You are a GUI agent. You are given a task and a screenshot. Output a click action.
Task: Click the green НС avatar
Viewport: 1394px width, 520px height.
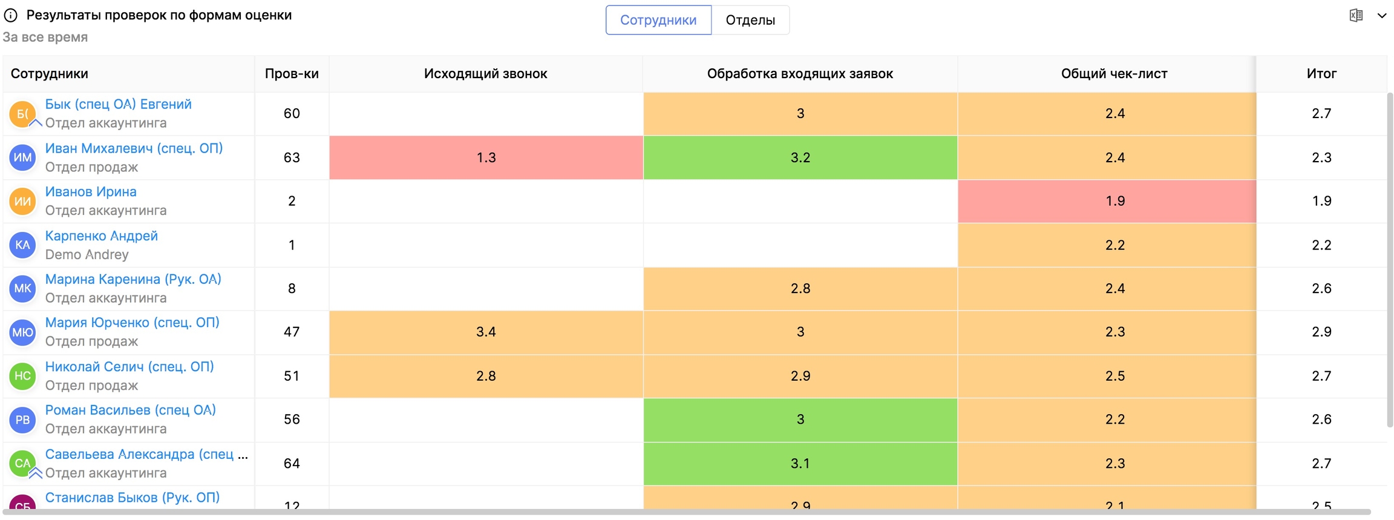point(22,376)
